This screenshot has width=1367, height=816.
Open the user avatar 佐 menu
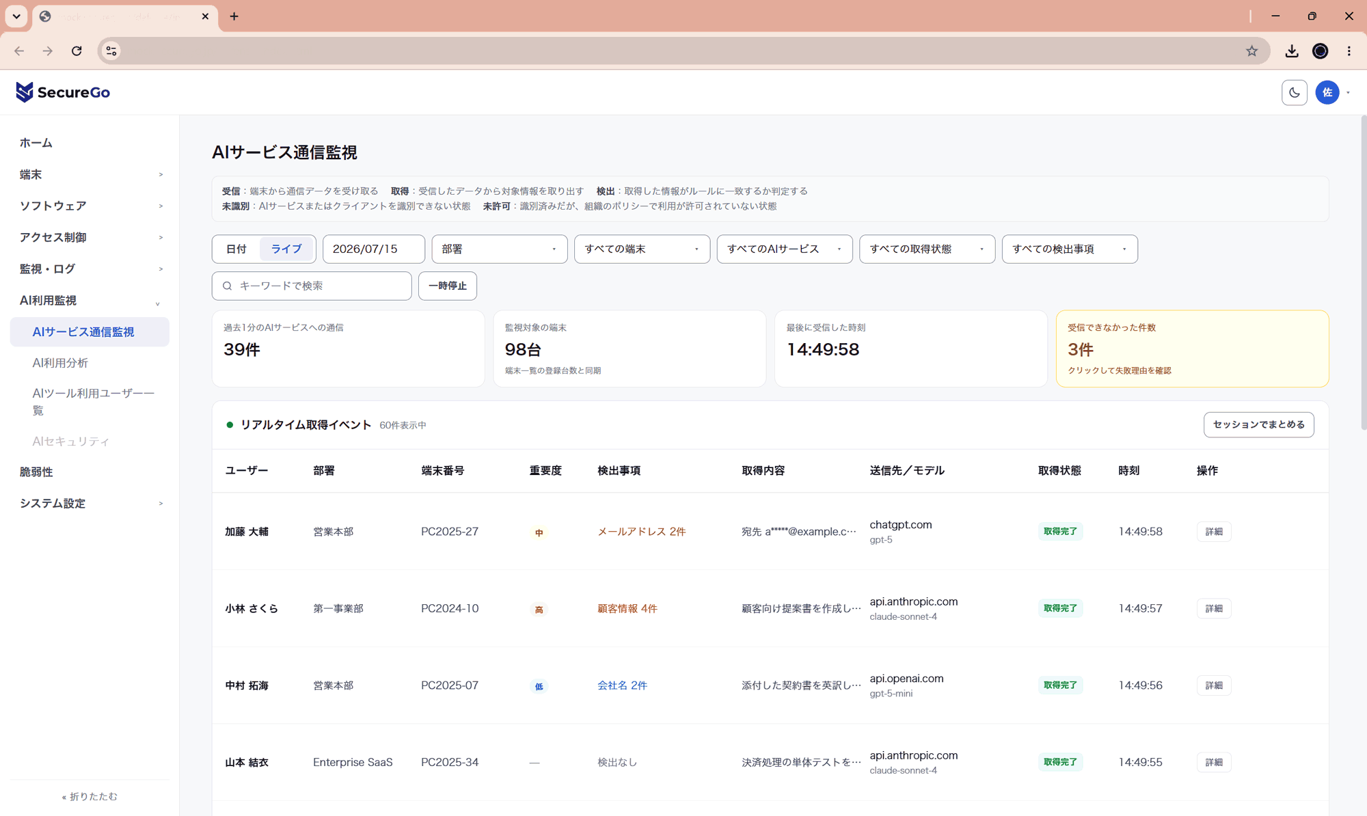point(1327,92)
